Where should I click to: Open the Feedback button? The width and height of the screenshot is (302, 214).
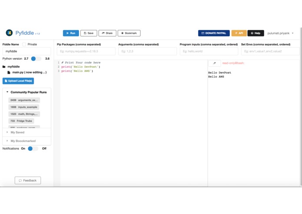coord(28,180)
